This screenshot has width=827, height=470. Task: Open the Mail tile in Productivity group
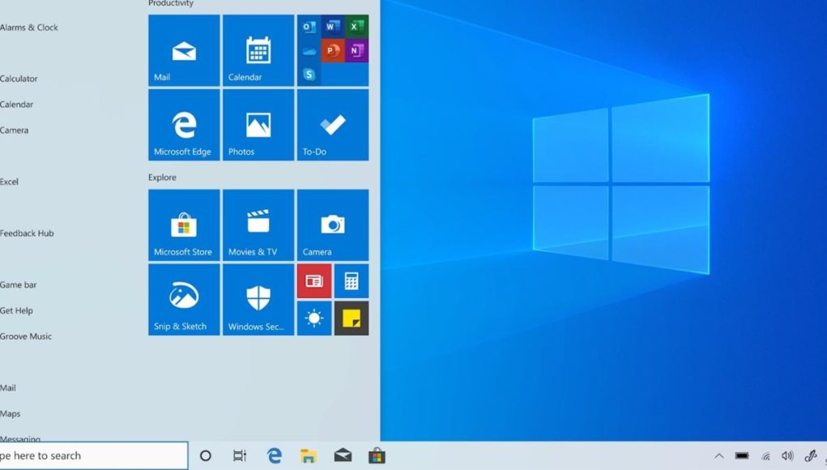pyautogui.click(x=184, y=50)
